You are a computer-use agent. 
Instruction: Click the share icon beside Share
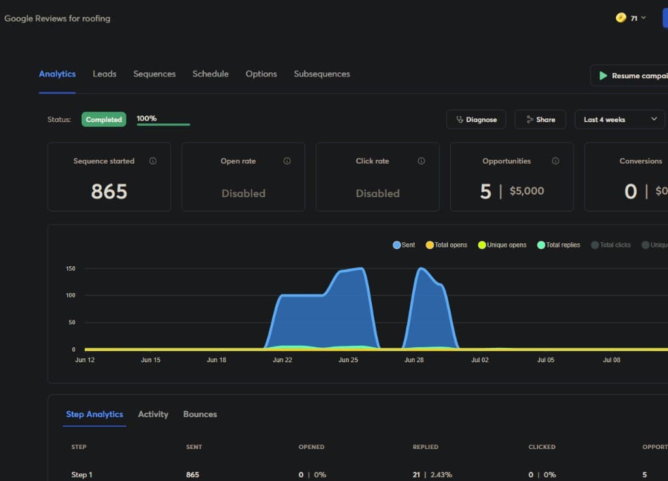click(530, 119)
